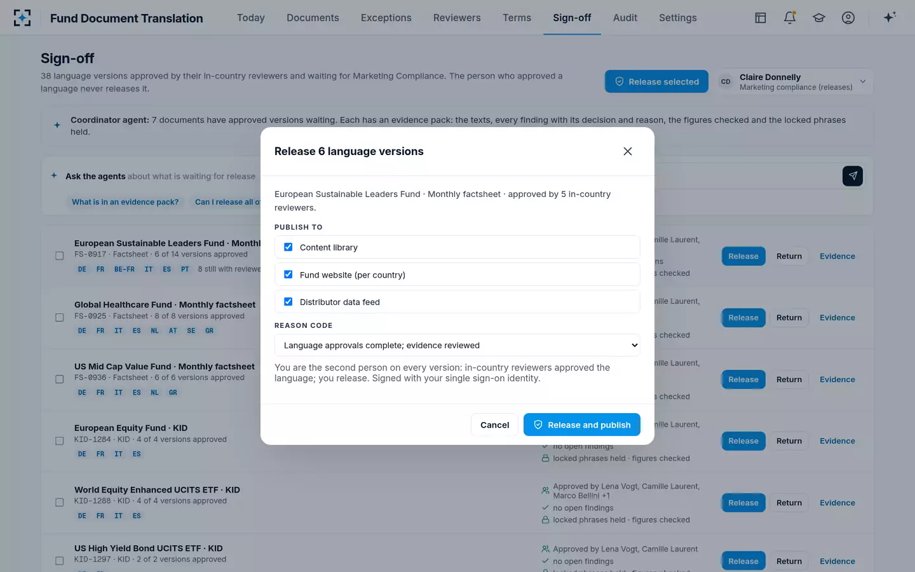The width and height of the screenshot is (915, 572).
Task: Send the question with the paper plane icon
Action: click(853, 176)
